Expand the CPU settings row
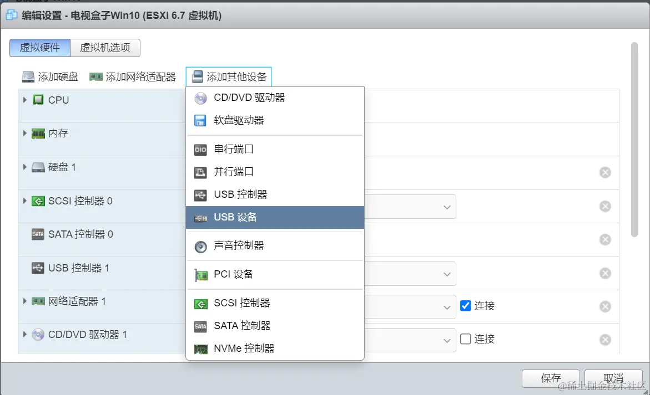Viewport: 650px width, 395px height. (25, 100)
